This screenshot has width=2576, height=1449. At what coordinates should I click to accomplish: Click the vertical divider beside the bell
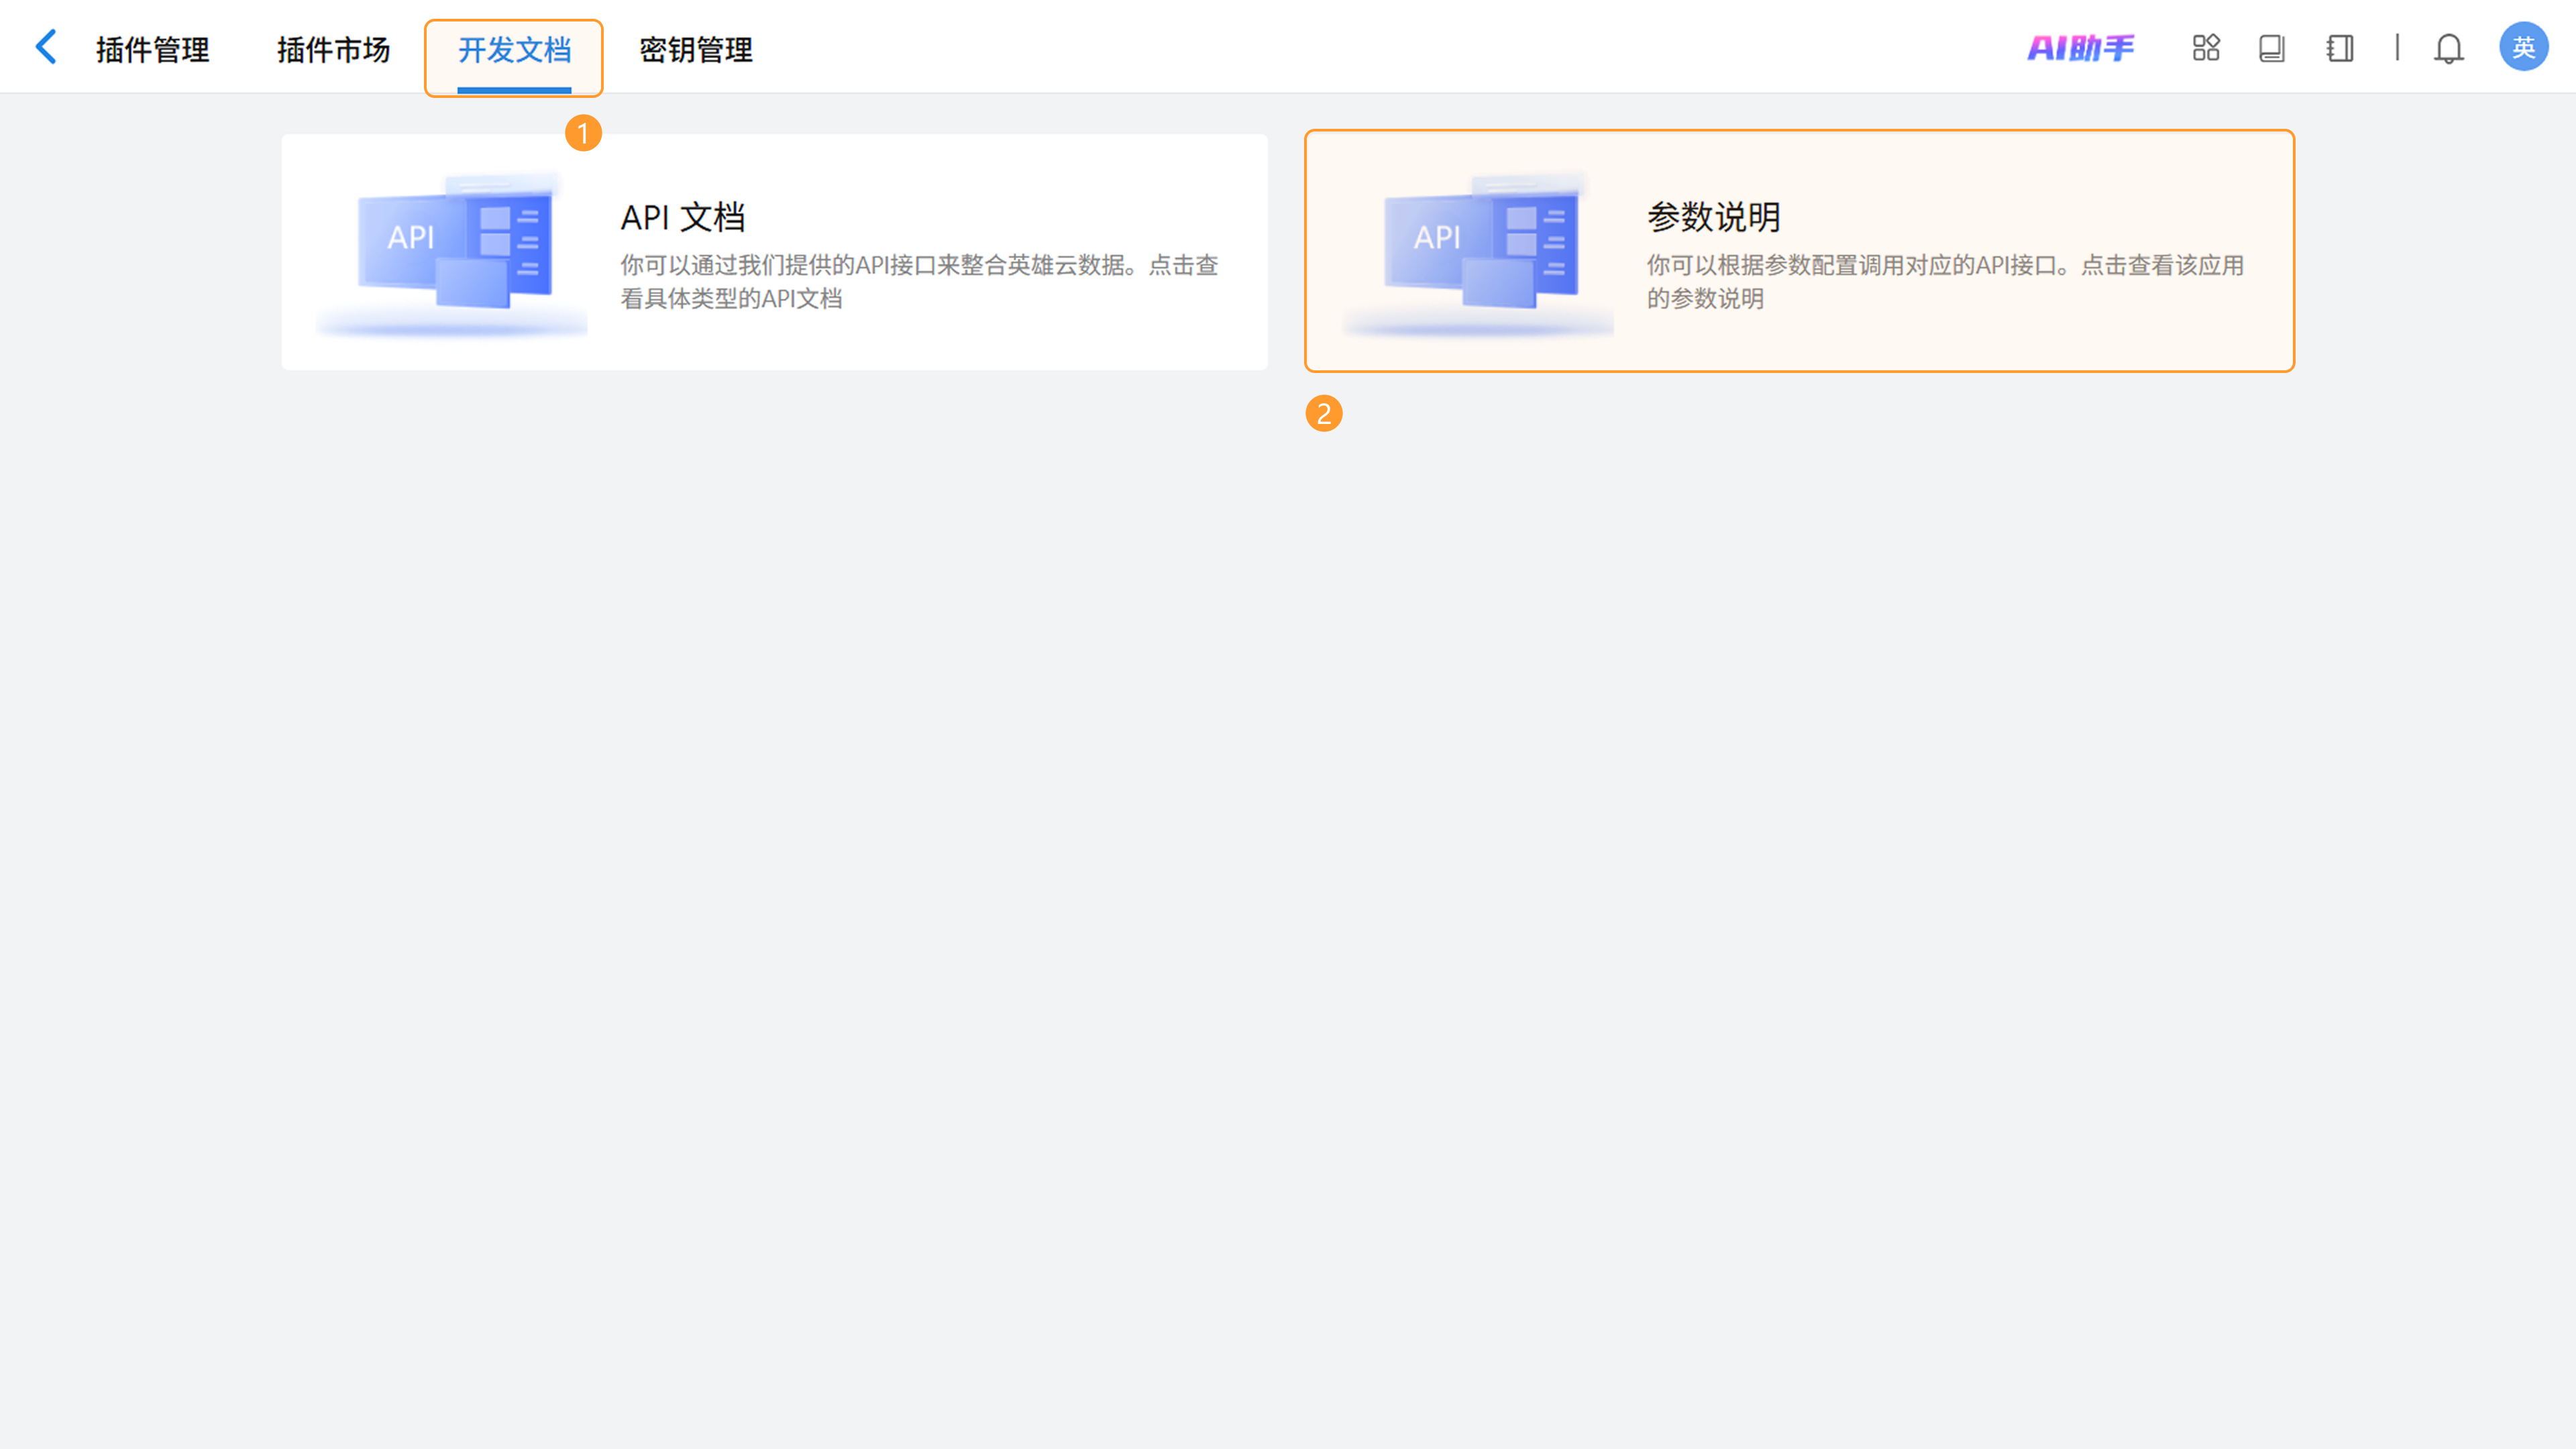pos(2397,48)
